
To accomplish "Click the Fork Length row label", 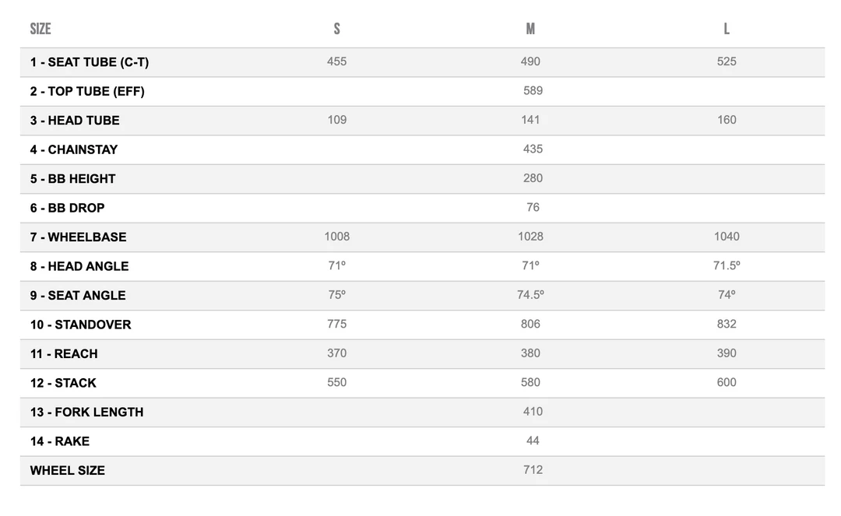I will click(x=86, y=412).
